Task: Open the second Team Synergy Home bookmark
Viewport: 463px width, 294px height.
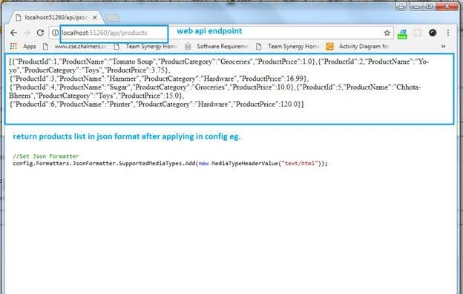Action: pyautogui.click(x=288, y=46)
